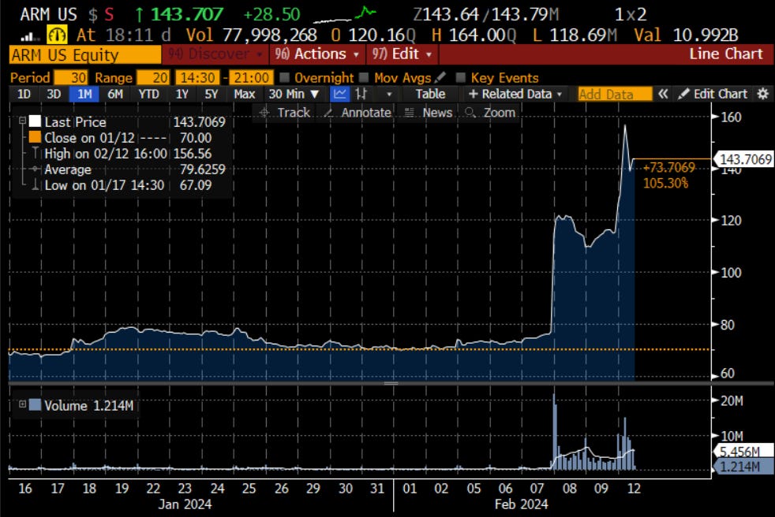This screenshot has width=775, height=517.
Task: Click the intraday sparkline mini chart
Action: (345, 15)
